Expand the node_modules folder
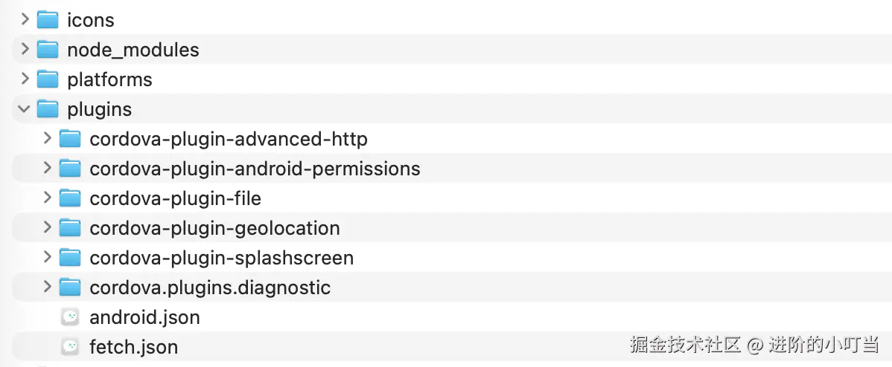892x367 pixels. 25,50
